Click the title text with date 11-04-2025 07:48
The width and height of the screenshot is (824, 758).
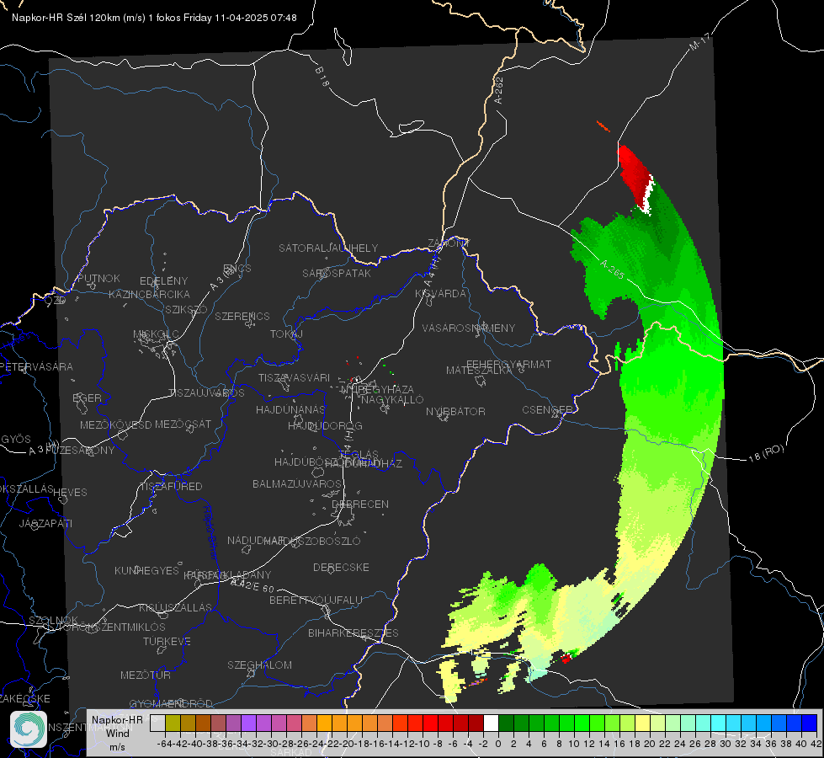click(x=155, y=18)
